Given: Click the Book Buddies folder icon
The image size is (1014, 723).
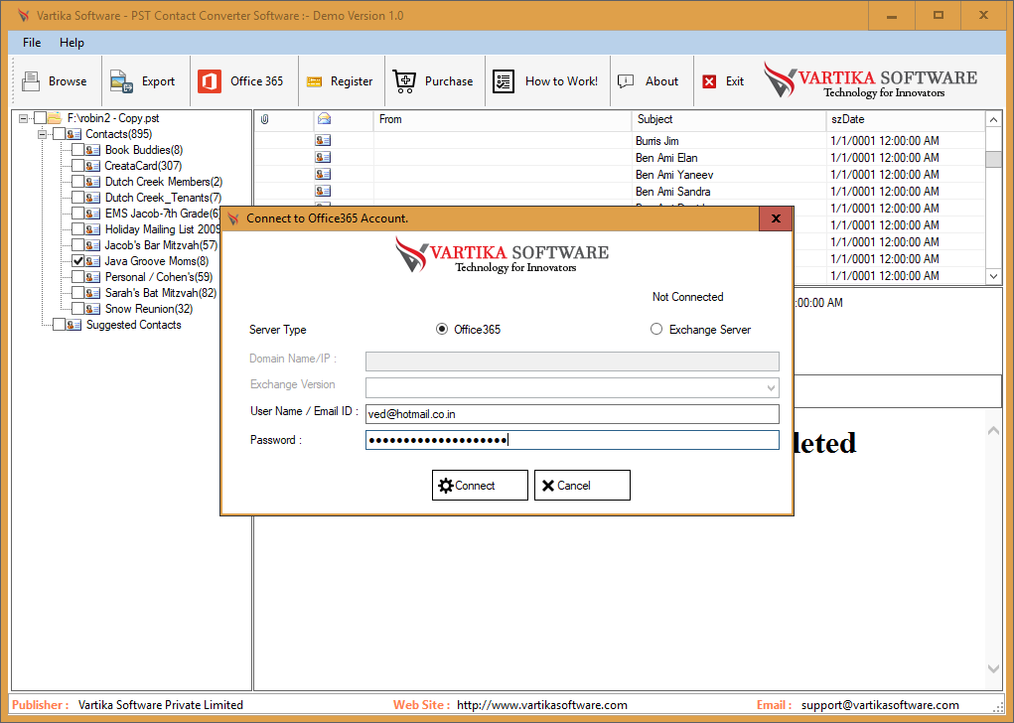Looking at the screenshot, I should [x=92, y=150].
